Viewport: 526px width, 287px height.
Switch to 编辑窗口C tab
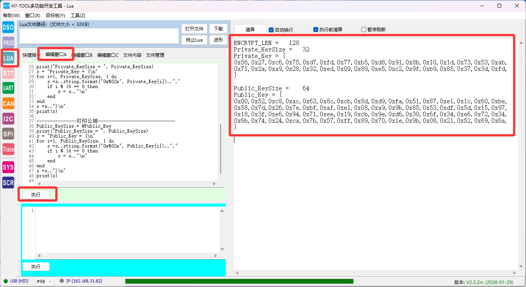pos(108,55)
